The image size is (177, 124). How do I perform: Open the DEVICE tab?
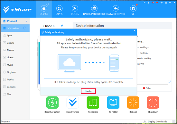pyautogui.click(x=44, y=9)
